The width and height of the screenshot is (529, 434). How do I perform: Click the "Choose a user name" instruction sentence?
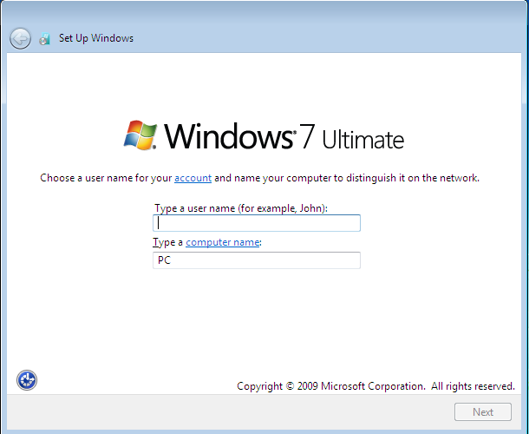[259, 178]
